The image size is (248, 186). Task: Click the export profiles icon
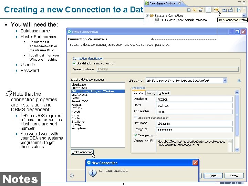[x=230, y=10]
